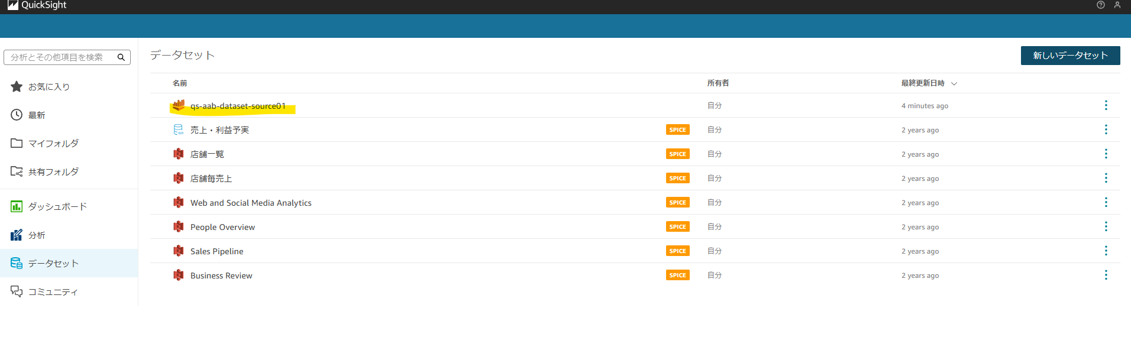Screen dimensions: 1131x350
Task: Open マイフォルダ in the sidebar
Action: 53,144
